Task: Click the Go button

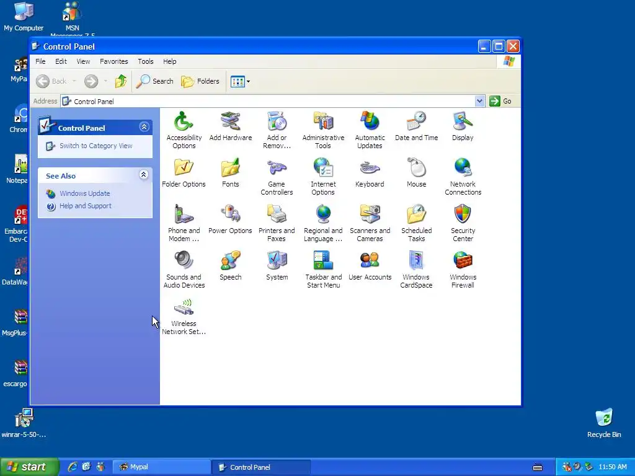Action: coord(500,101)
